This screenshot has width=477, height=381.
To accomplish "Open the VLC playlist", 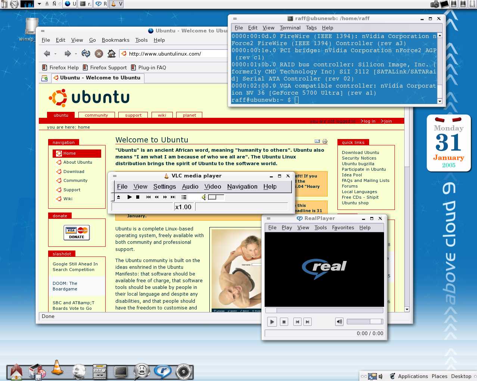I will coord(184,197).
